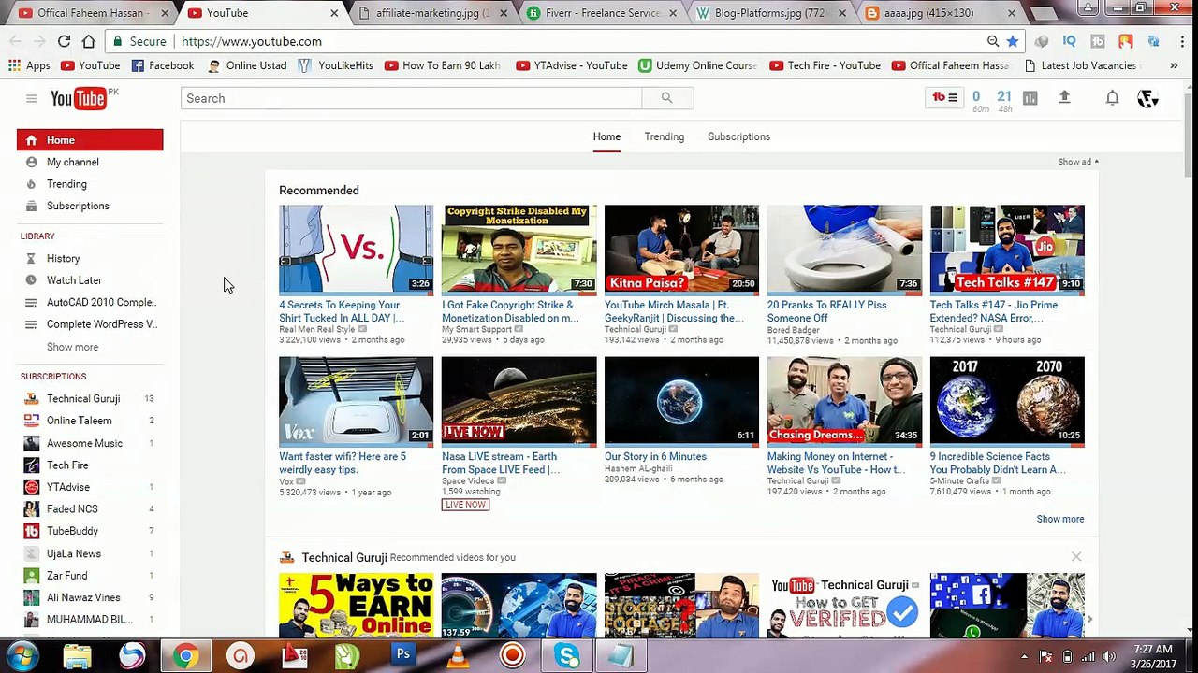1198x673 pixels.
Task: Open the Apps bookmarks shortcut
Action: (29, 65)
